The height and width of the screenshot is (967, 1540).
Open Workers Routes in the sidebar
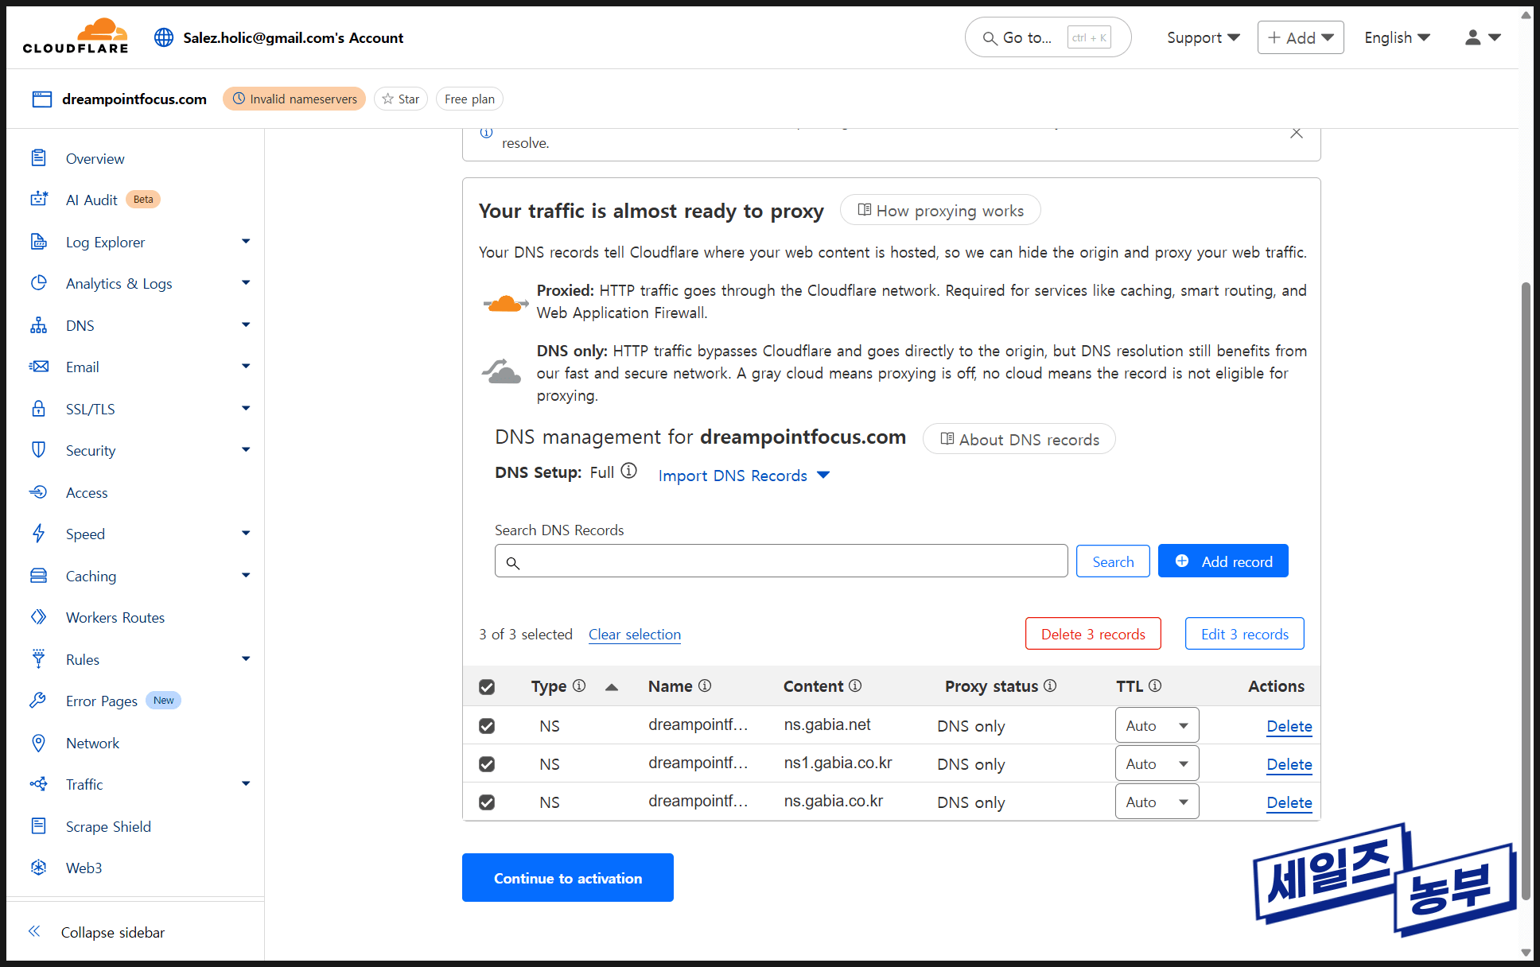tap(115, 617)
